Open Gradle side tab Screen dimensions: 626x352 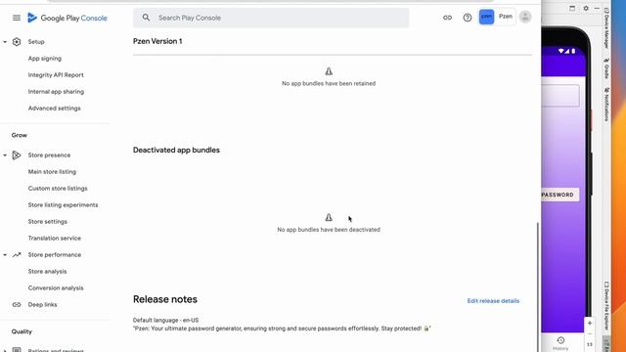pos(606,67)
